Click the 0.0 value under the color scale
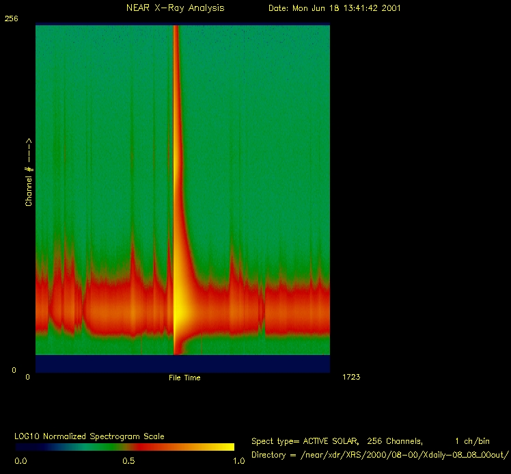The image size is (511, 474). pyautogui.click(x=20, y=461)
